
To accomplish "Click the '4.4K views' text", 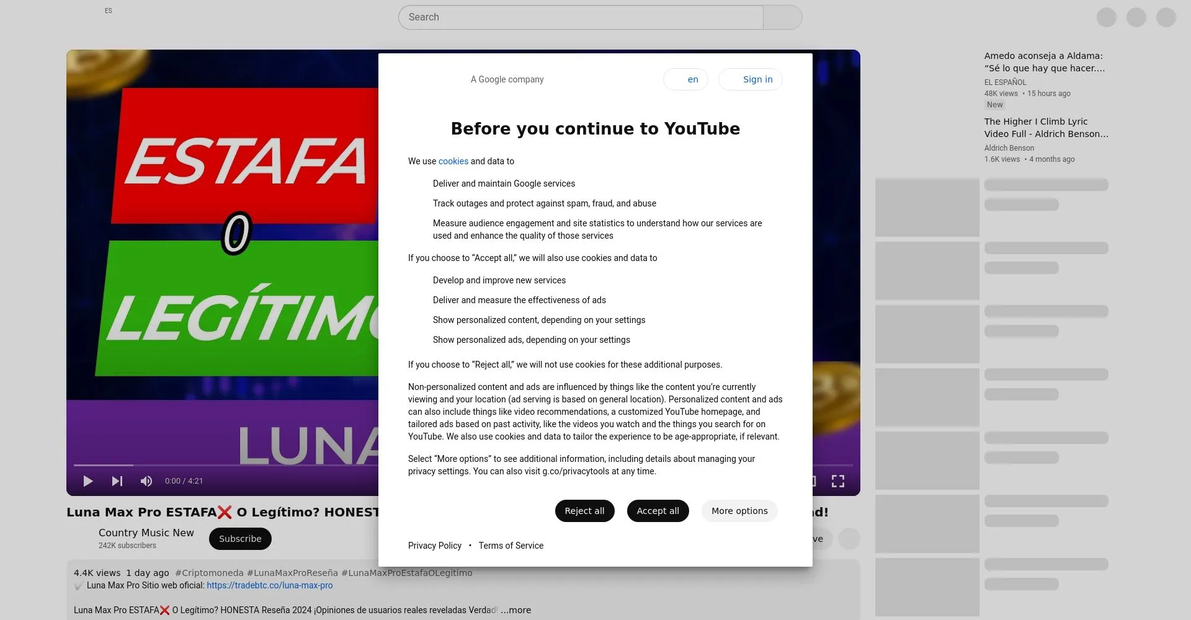I will point(97,573).
